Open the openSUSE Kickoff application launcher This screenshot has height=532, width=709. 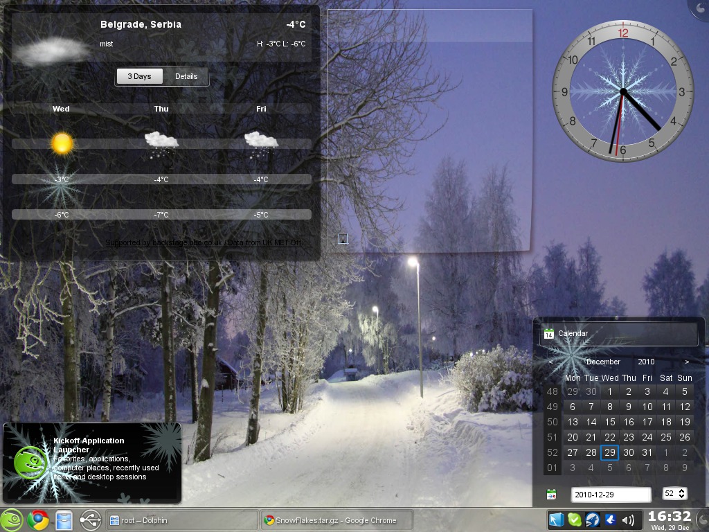(x=12, y=520)
